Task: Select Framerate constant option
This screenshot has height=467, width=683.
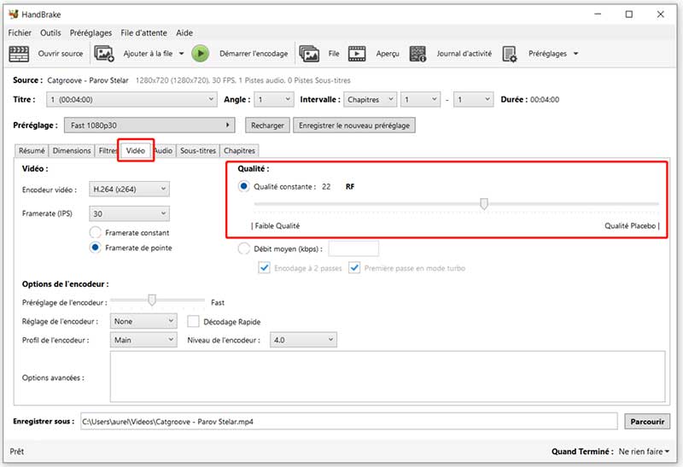Action: (96, 232)
